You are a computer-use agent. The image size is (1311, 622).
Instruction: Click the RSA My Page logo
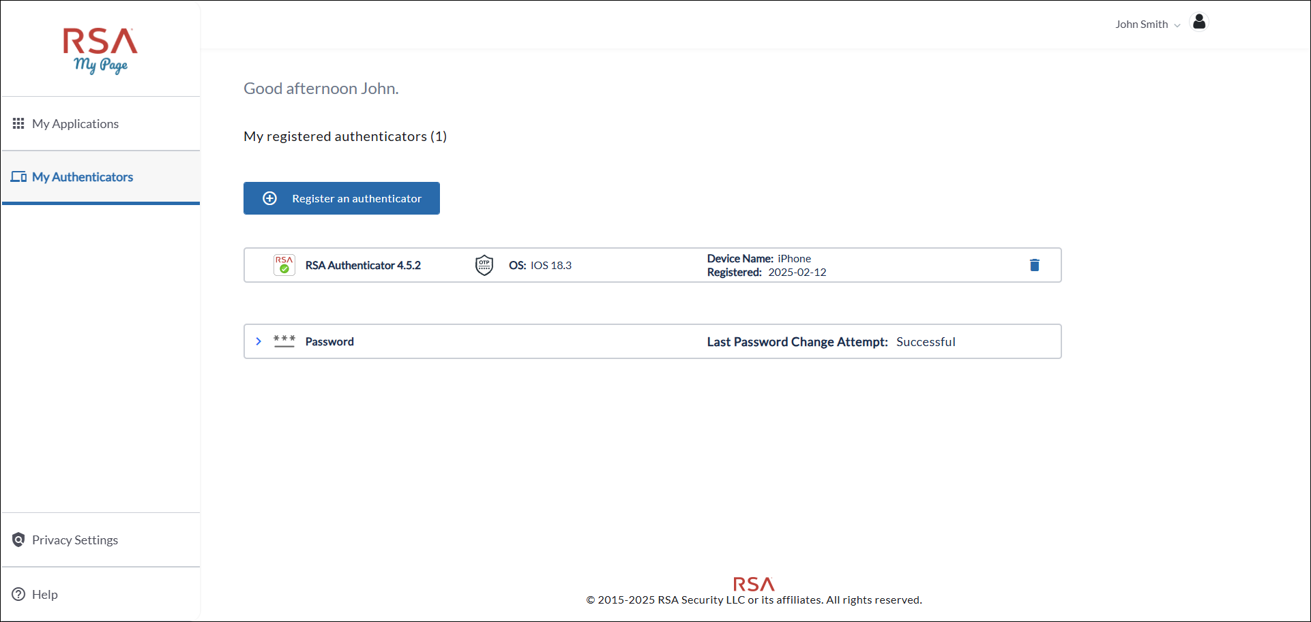tap(100, 50)
